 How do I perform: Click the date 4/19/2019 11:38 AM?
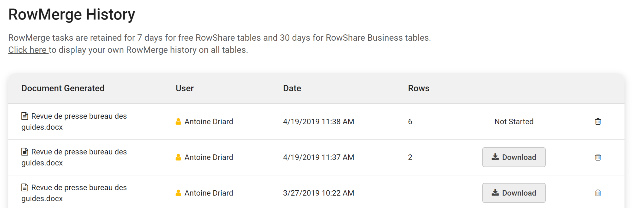319,122
